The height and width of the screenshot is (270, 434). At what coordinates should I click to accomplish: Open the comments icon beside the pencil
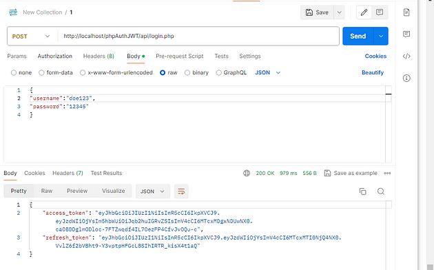coord(380,12)
